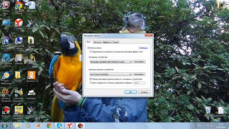This screenshot has height=129, width=229.
Task: Open the Основное устройство microphone dropdown
Action: click(111, 62)
